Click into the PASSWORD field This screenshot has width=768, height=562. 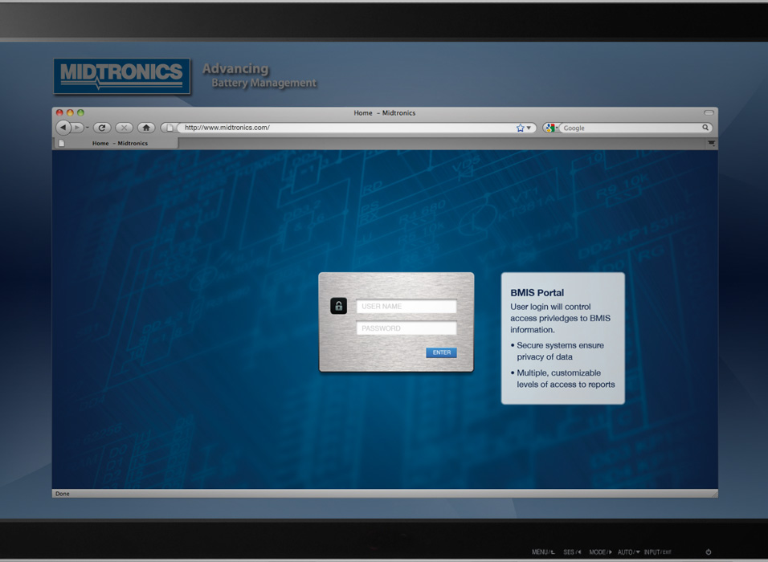pos(406,328)
